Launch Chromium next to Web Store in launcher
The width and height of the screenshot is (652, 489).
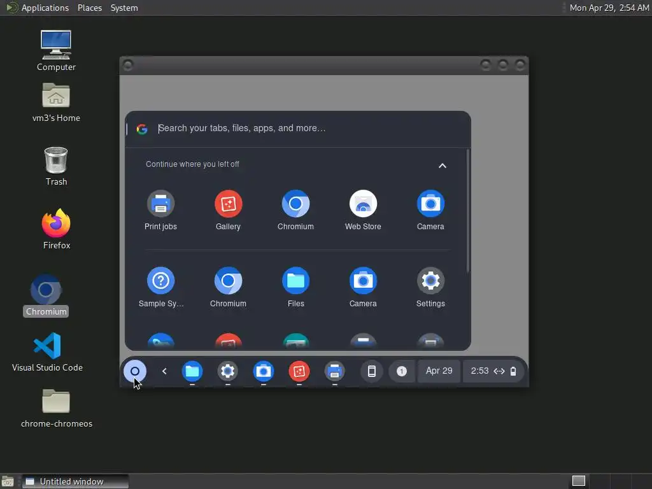[295, 210]
